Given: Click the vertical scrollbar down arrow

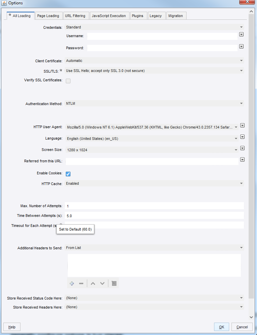Looking at the screenshot, I should (x=251, y=317).
